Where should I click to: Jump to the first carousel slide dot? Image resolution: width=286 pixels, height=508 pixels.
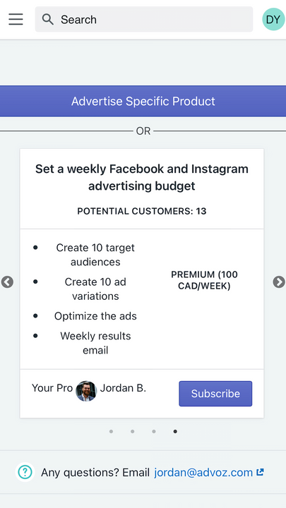[x=112, y=432]
